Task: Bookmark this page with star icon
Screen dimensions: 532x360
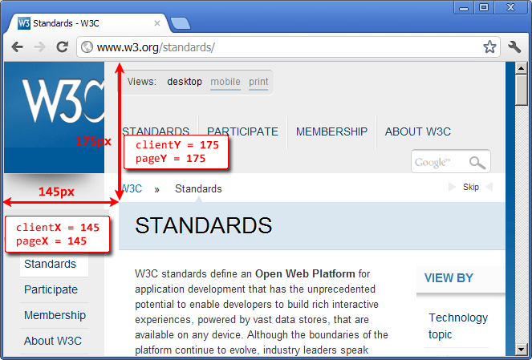Action: click(x=489, y=47)
